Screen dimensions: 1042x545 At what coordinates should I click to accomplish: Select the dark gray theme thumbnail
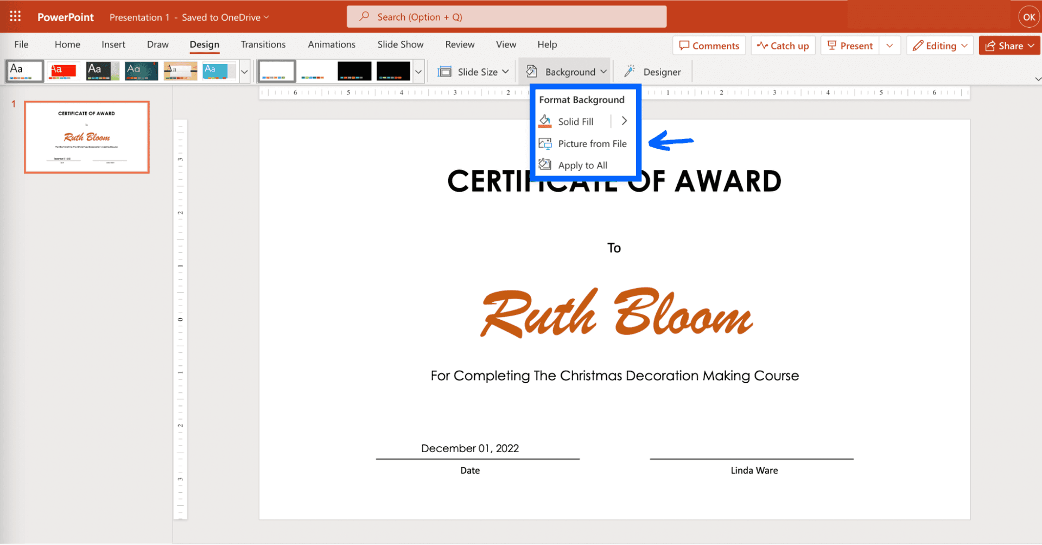(x=103, y=71)
